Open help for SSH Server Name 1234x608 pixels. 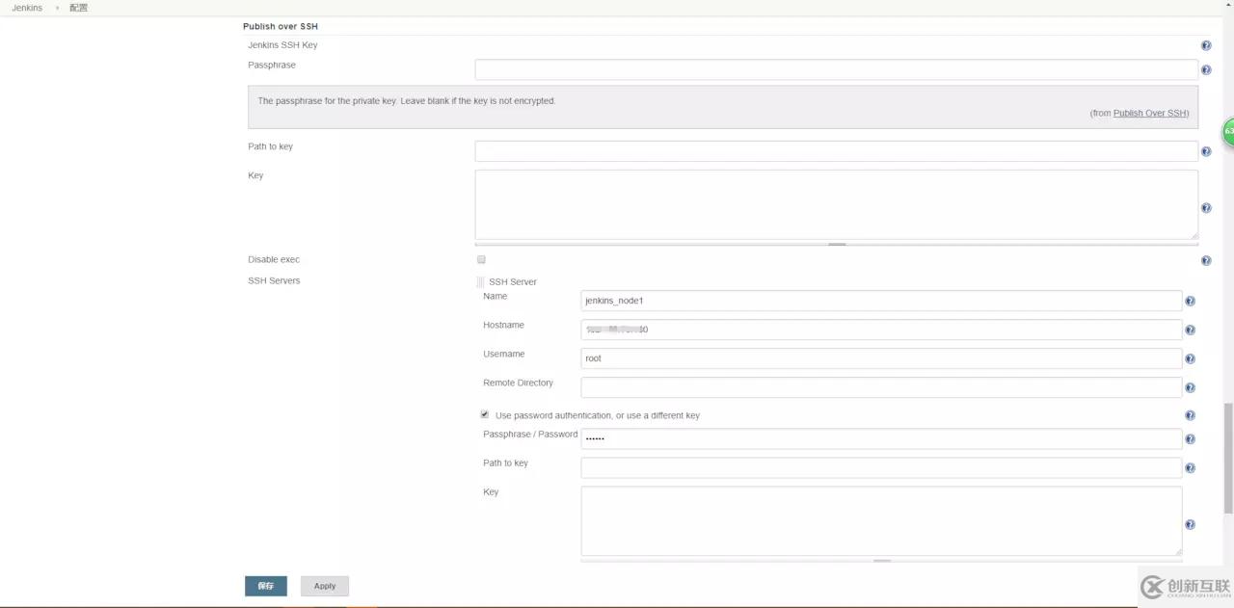(1190, 302)
